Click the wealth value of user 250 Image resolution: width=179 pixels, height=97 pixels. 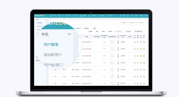[x=87, y=84]
